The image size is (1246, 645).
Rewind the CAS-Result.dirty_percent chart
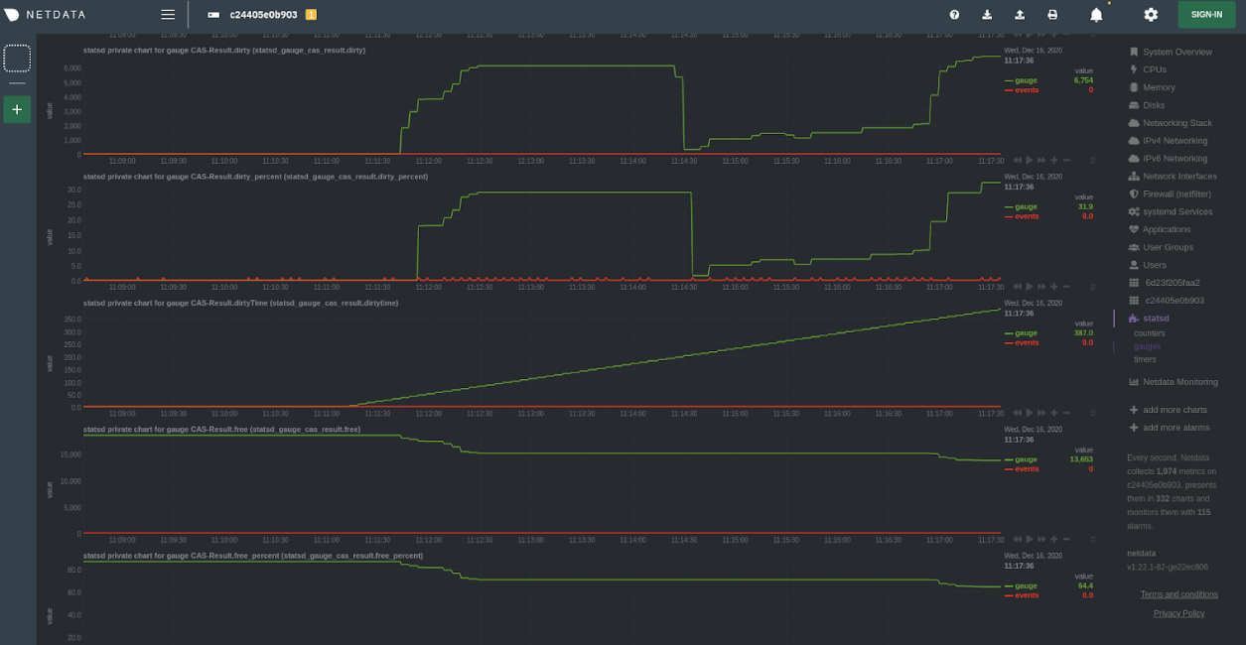(1017, 287)
